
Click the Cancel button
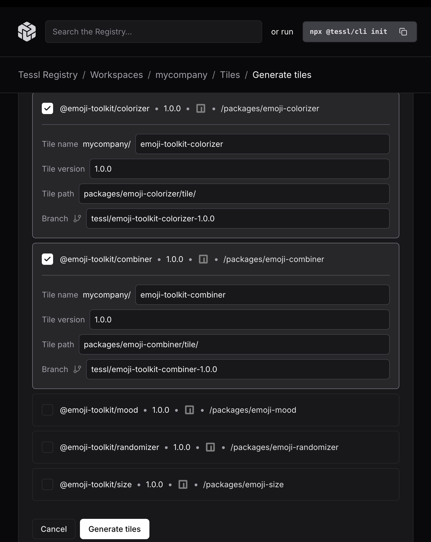pyautogui.click(x=54, y=529)
